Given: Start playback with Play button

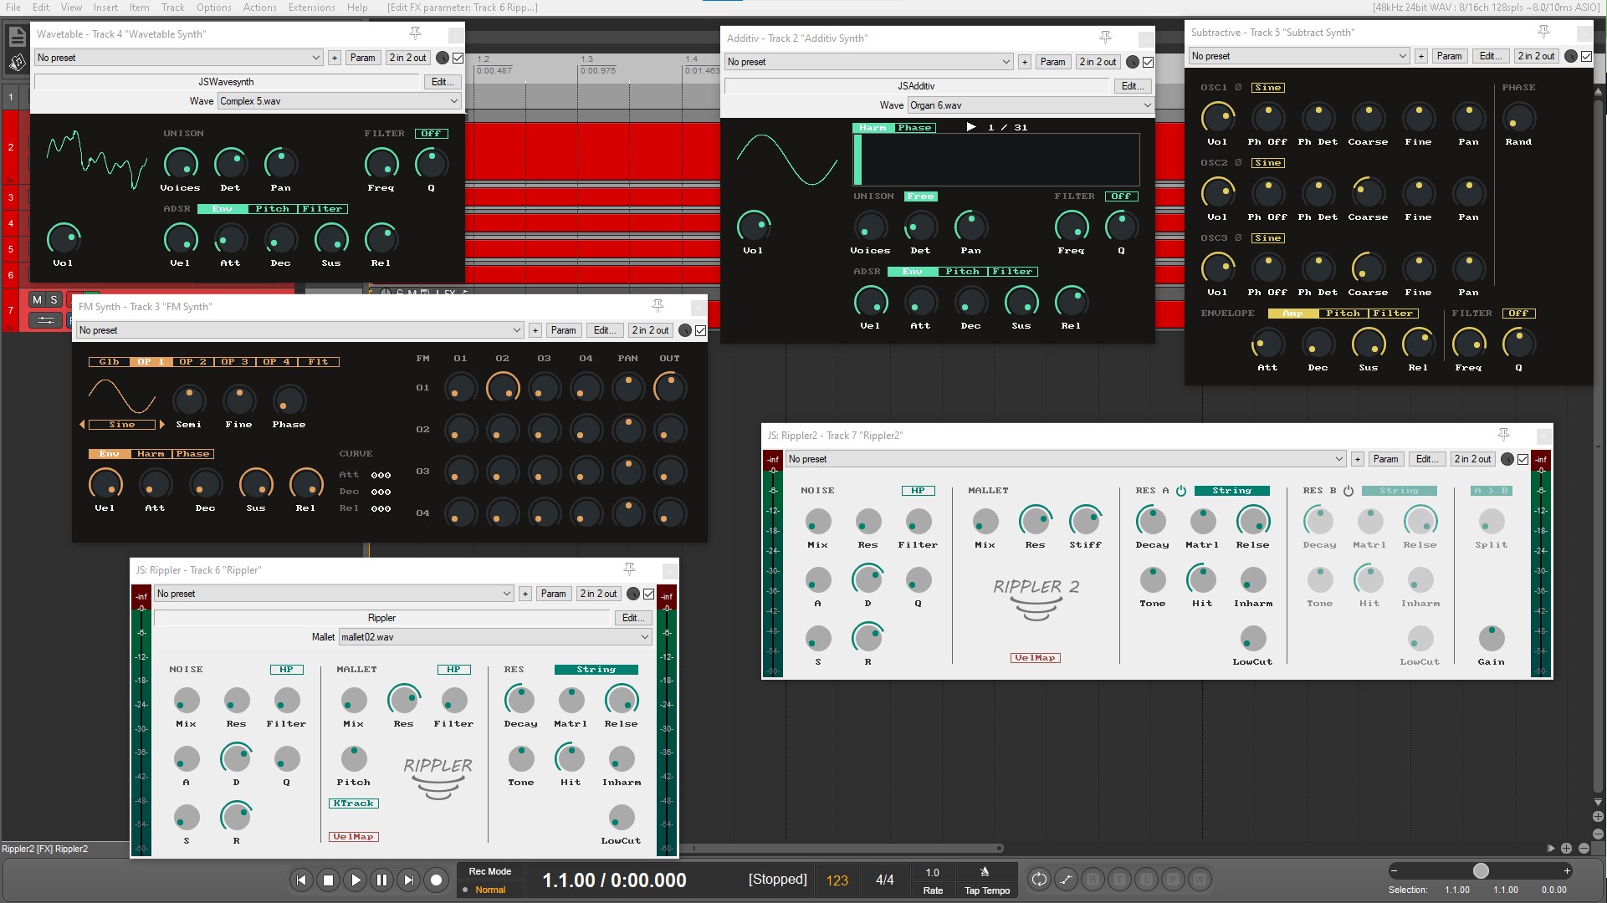Looking at the screenshot, I should click(356, 880).
